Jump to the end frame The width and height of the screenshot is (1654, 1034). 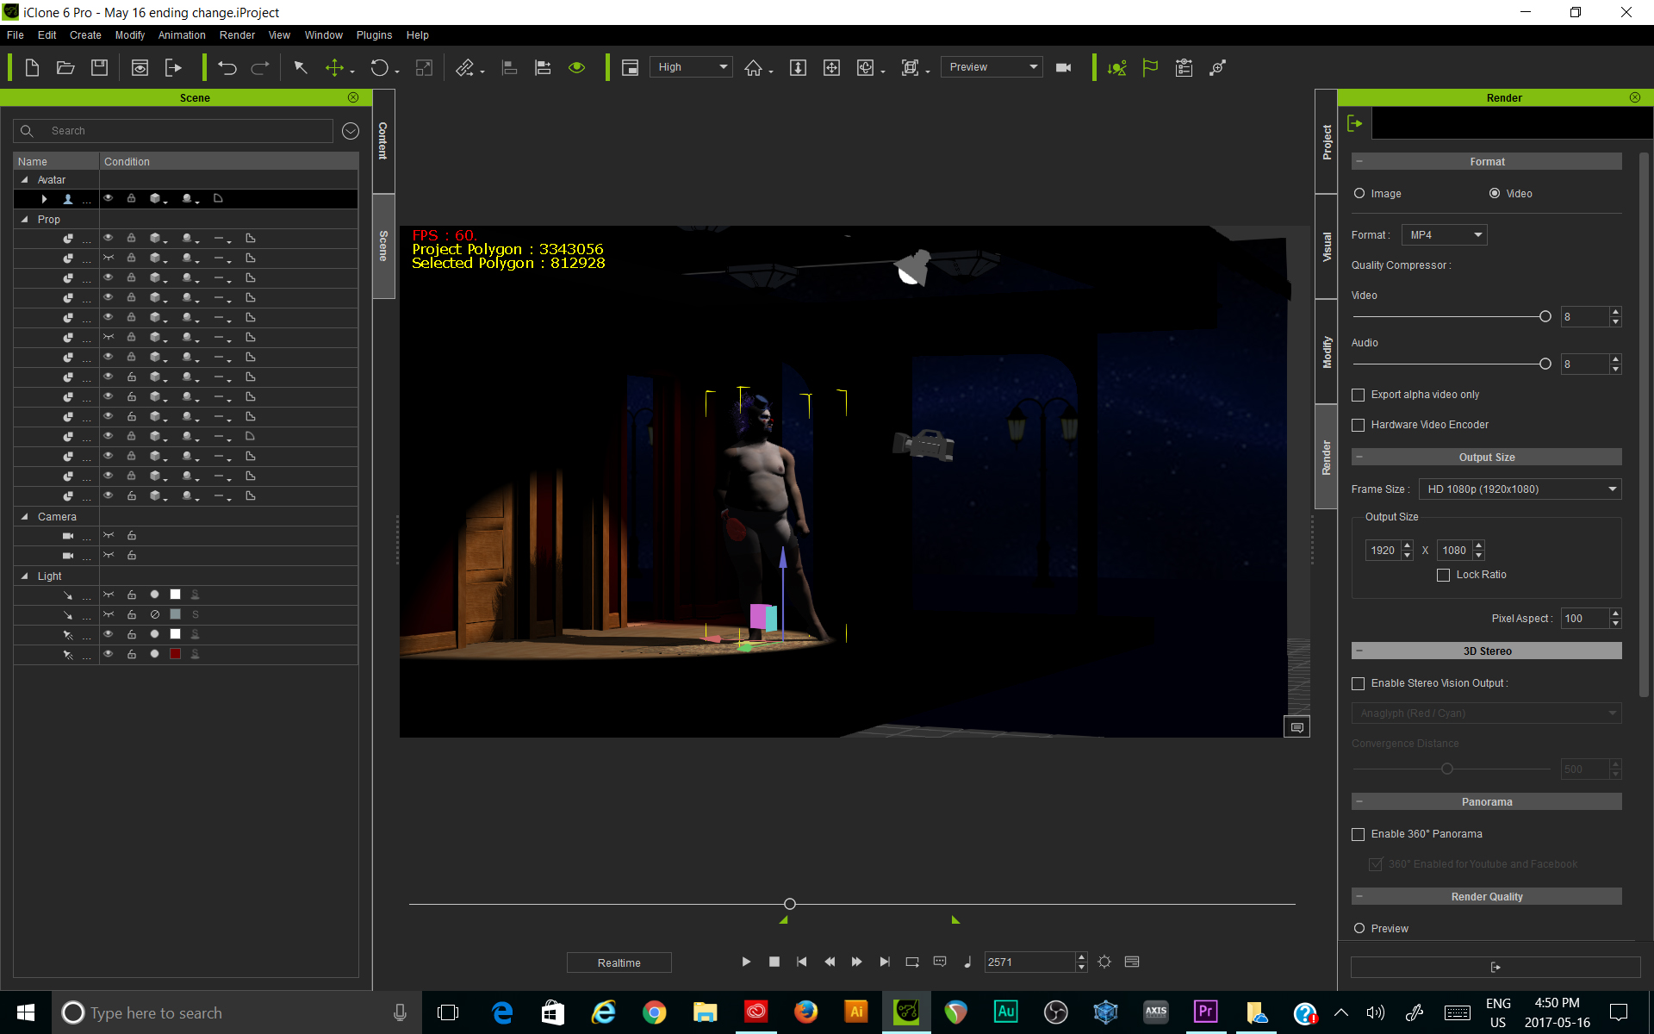tap(885, 962)
